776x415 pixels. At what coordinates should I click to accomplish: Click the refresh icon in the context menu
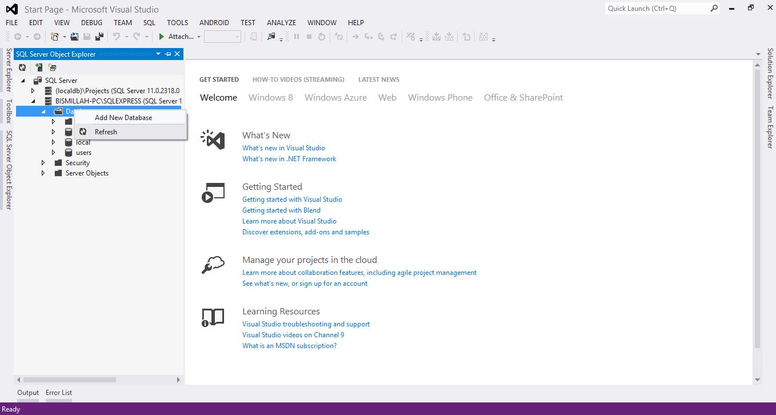point(83,131)
